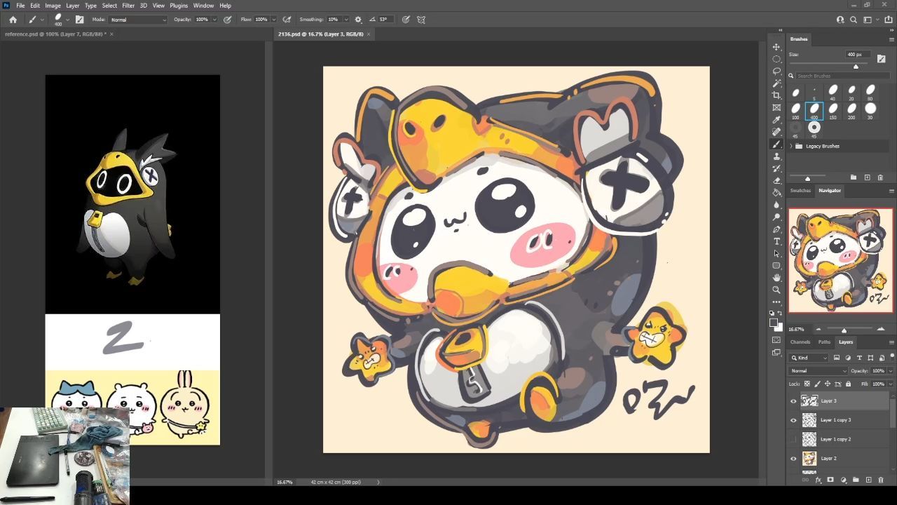
Task: Open the Image menu
Action: pyautogui.click(x=53, y=6)
